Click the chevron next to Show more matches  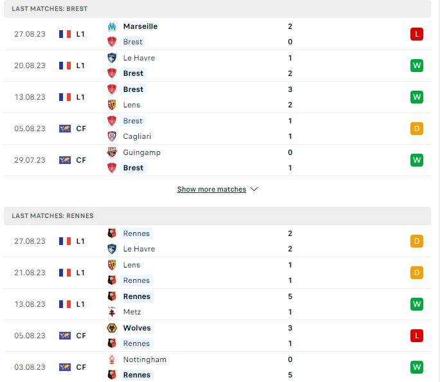pos(254,189)
